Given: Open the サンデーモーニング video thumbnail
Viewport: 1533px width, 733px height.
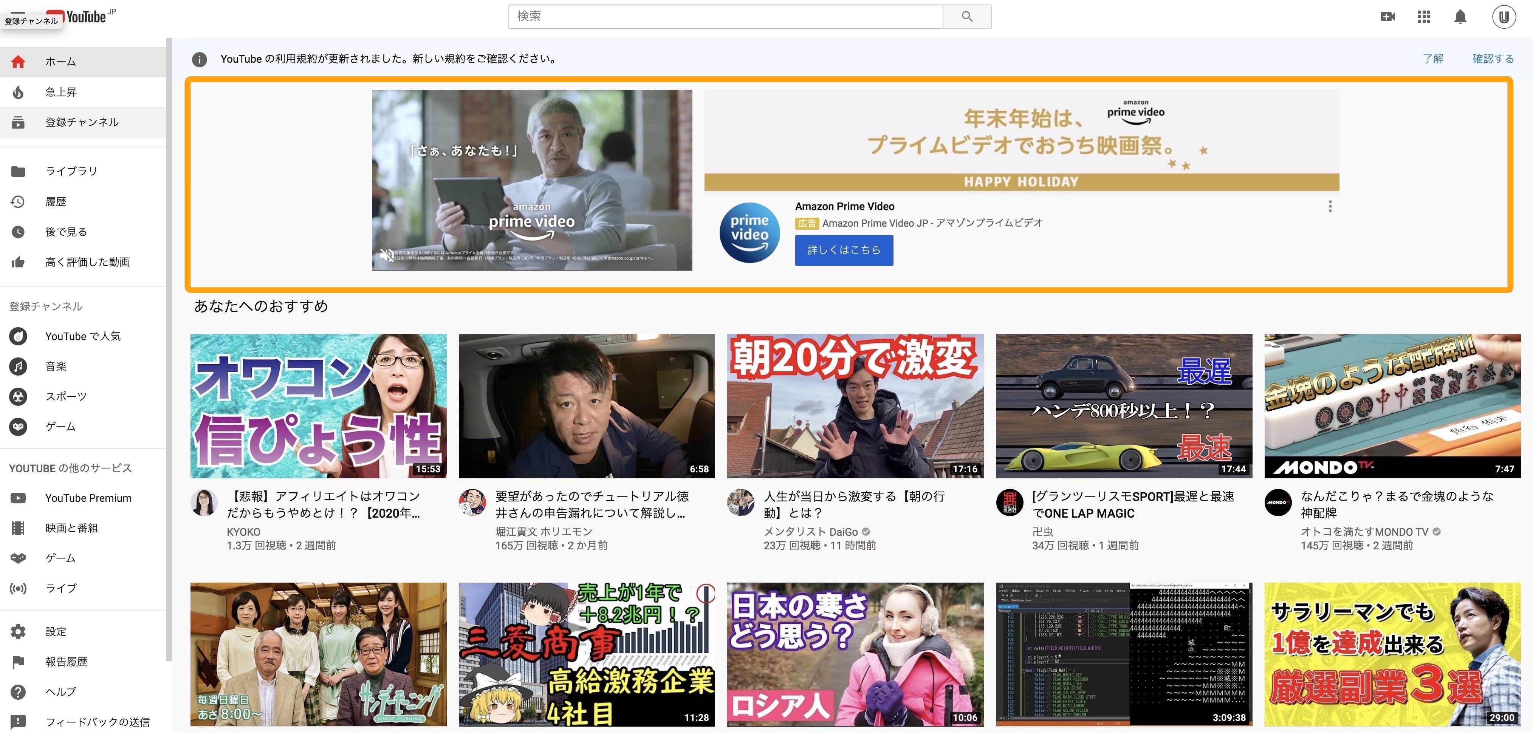Looking at the screenshot, I should click(x=318, y=654).
